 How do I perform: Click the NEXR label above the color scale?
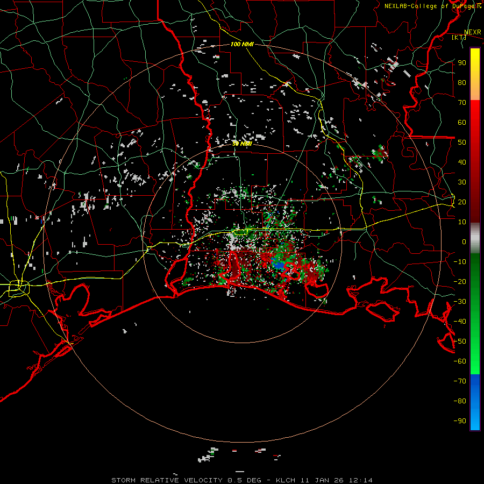[x=473, y=32]
